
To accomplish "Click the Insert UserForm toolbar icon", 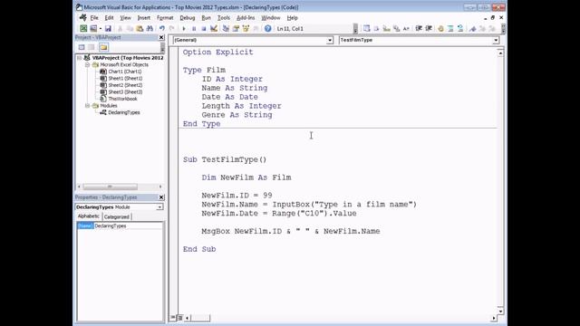I will click(93, 28).
